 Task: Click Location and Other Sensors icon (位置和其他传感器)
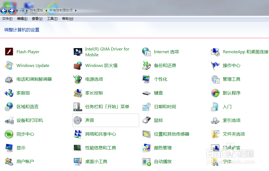tap(146, 134)
